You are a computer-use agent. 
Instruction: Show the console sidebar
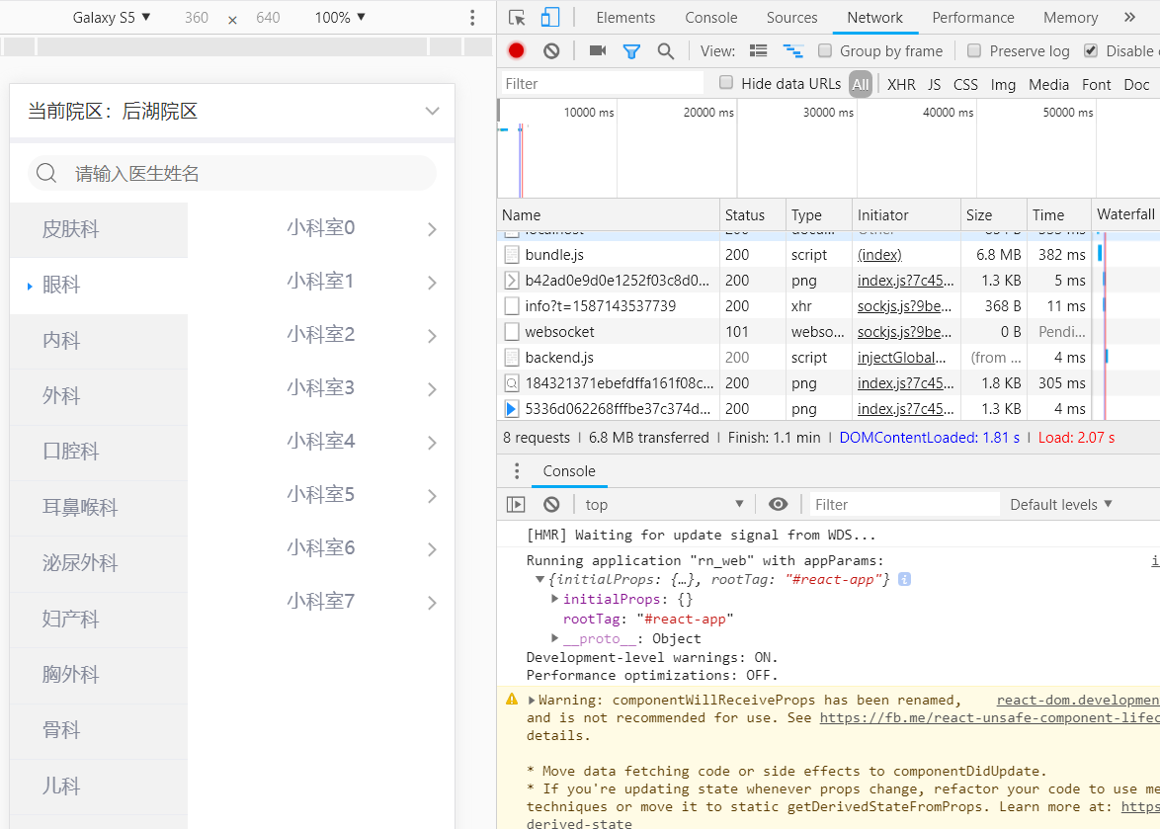click(516, 504)
